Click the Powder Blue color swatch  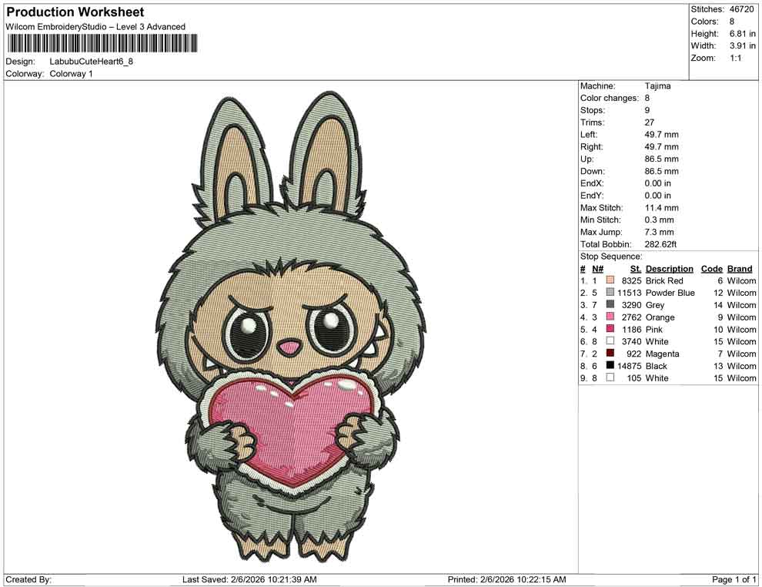coord(610,293)
